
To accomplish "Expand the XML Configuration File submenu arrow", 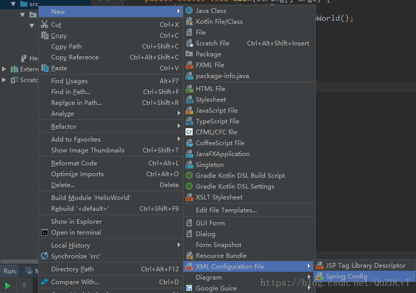I will coord(309,266).
